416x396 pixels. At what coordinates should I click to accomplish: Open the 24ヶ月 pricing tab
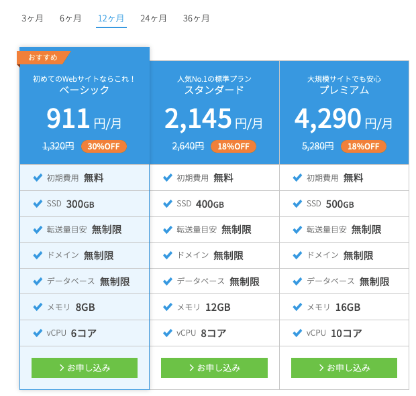click(154, 18)
